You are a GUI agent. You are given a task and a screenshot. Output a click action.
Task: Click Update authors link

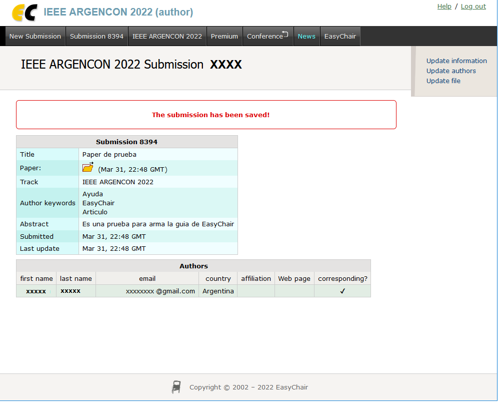451,71
